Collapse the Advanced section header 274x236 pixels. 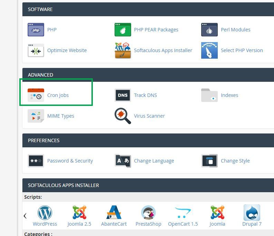(x=41, y=75)
